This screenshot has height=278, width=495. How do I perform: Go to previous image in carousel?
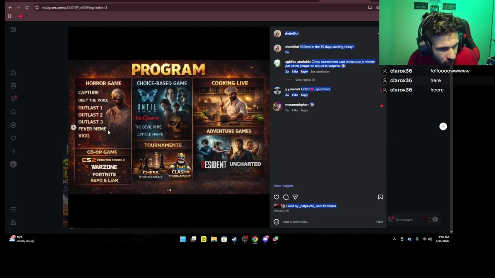[73, 127]
